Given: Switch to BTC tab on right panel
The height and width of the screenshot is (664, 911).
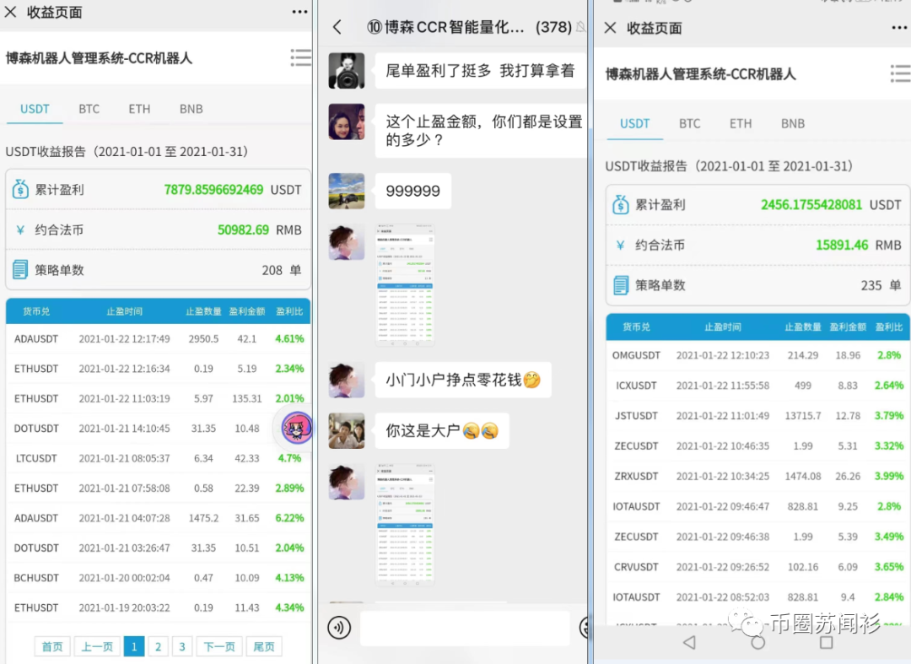Looking at the screenshot, I should click(x=689, y=123).
